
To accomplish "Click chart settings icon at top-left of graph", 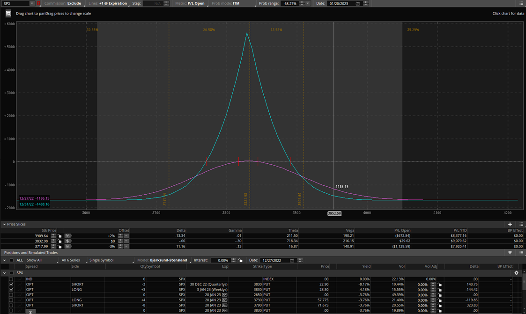I will click(8, 14).
